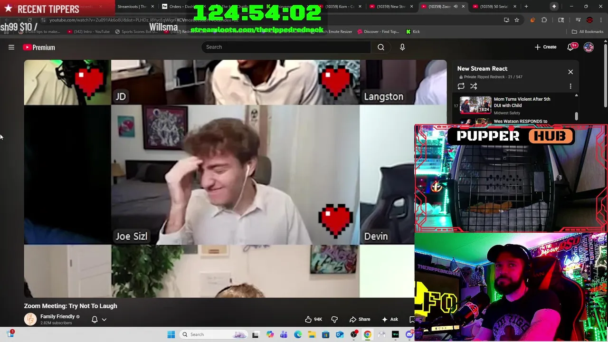Open Microsoft Store from taskbar
Viewport: 608px width, 342px height.
(x=325, y=334)
